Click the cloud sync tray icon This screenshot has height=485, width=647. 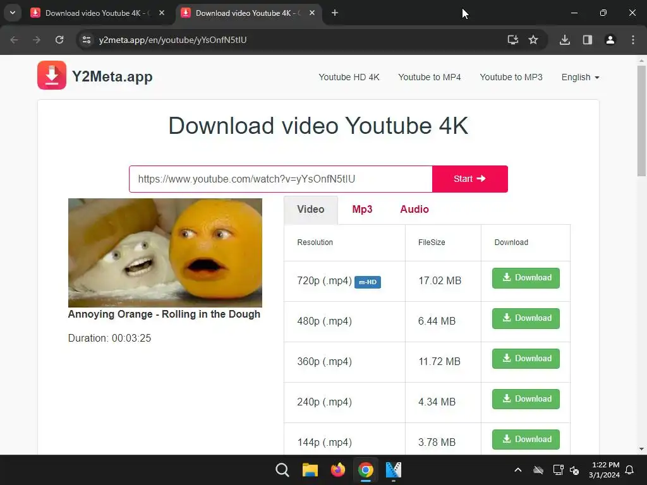[538, 470]
